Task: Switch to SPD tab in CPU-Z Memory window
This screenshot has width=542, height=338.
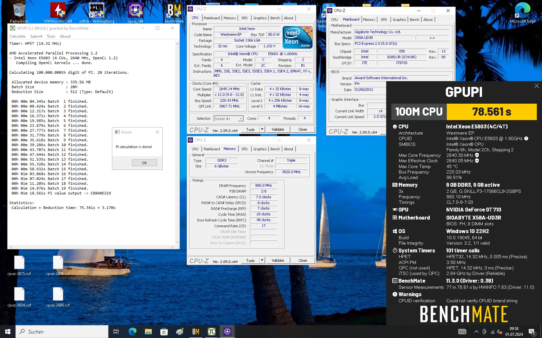Action: 245,149
